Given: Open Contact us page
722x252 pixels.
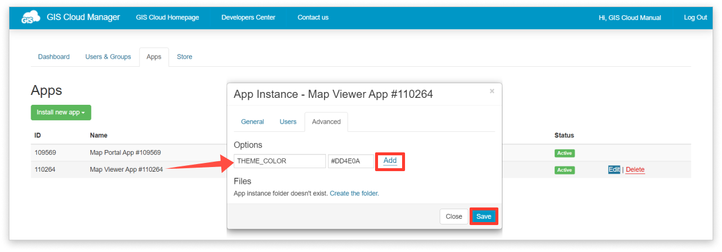Looking at the screenshot, I should (313, 18).
